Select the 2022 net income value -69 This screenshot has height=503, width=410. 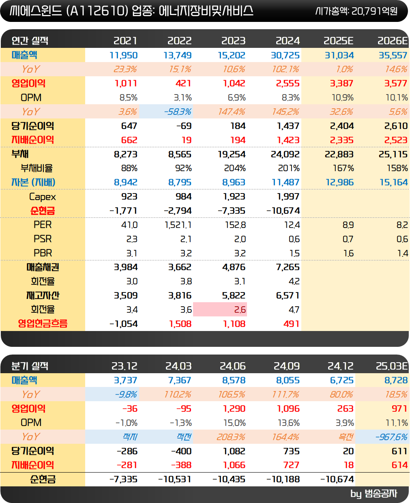(x=184, y=126)
